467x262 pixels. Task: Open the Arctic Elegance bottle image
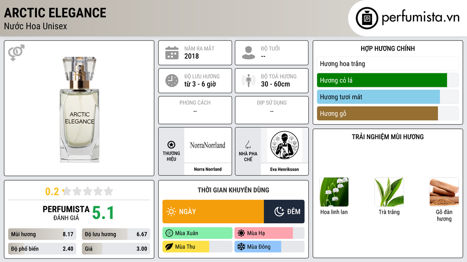(x=79, y=109)
